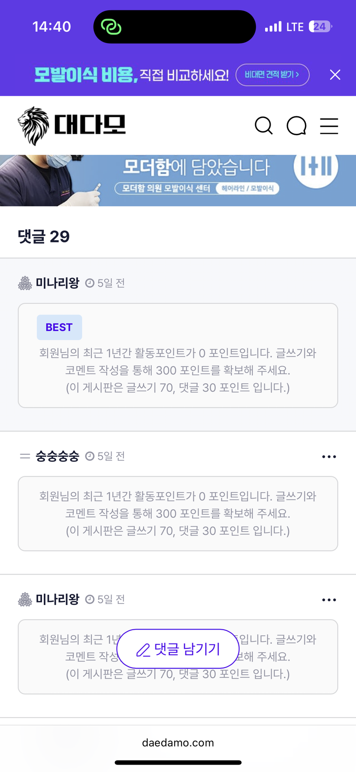
Task: Tap the 댓글 남기기 button
Action: coord(178,649)
